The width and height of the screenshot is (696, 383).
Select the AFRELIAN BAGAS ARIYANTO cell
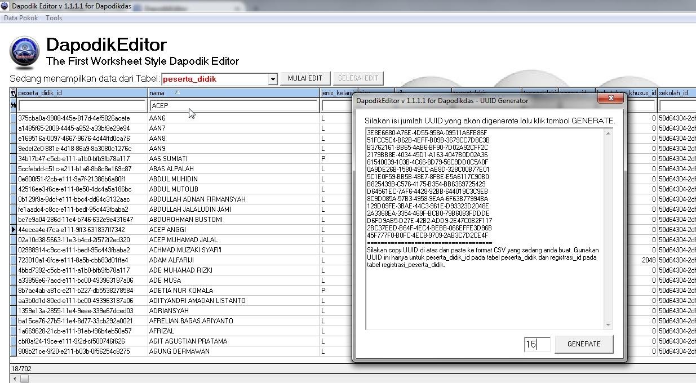[234, 321]
